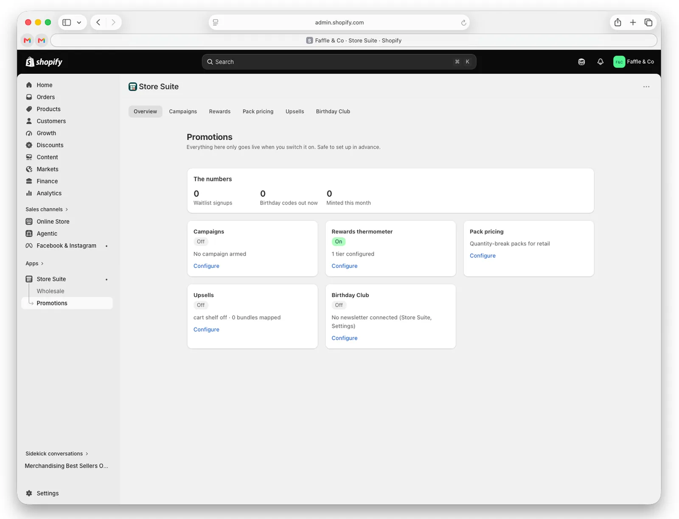Expand the Apps section chevron

[x=42, y=264]
